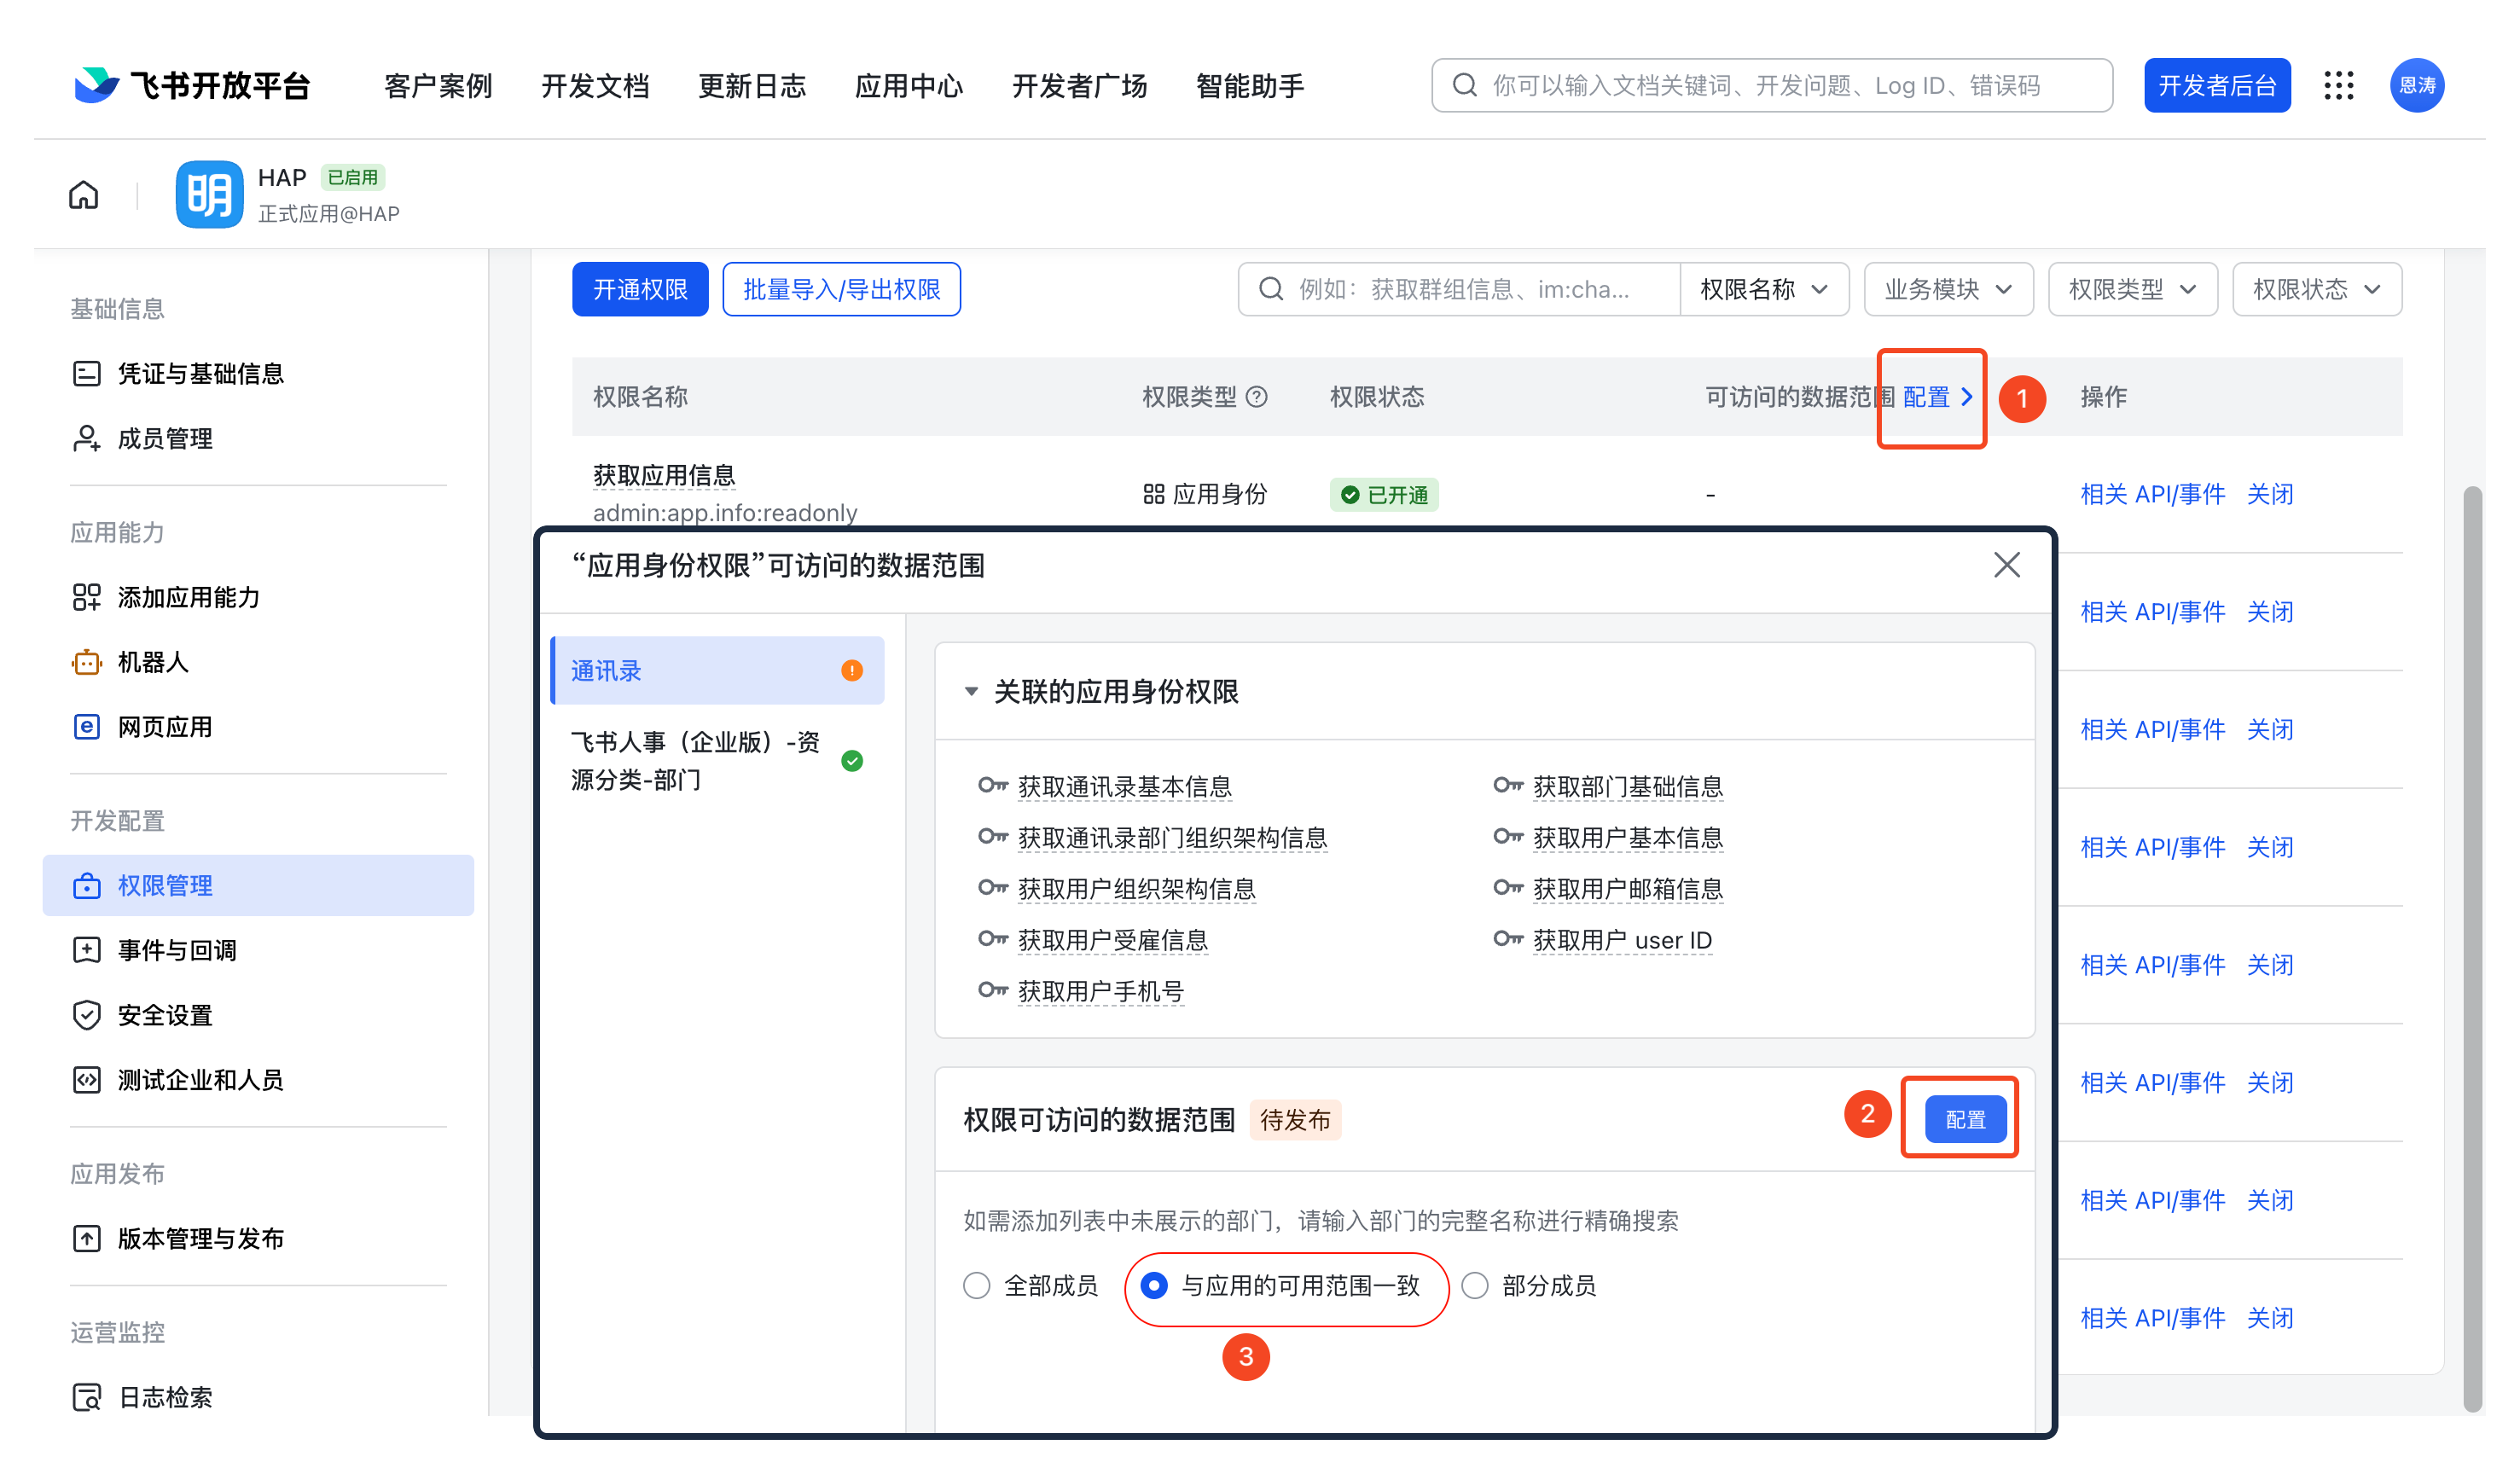This screenshot has width=2520, height=1474.
Task: Open the 权限名称 dropdown
Action: point(1764,290)
